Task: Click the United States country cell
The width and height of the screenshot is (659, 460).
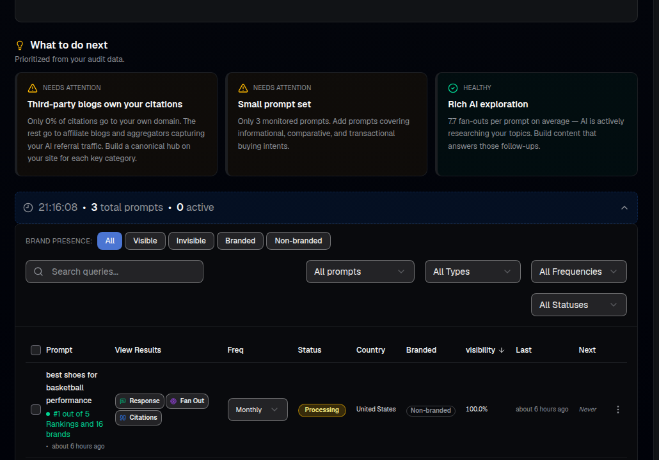Action: pyautogui.click(x=376, y=410)
